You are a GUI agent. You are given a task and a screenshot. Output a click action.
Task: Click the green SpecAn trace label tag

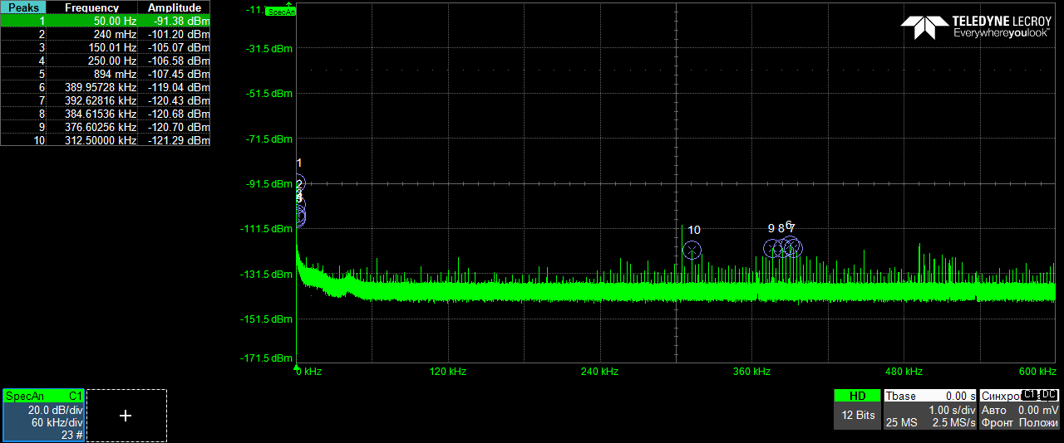pos(281,12)
